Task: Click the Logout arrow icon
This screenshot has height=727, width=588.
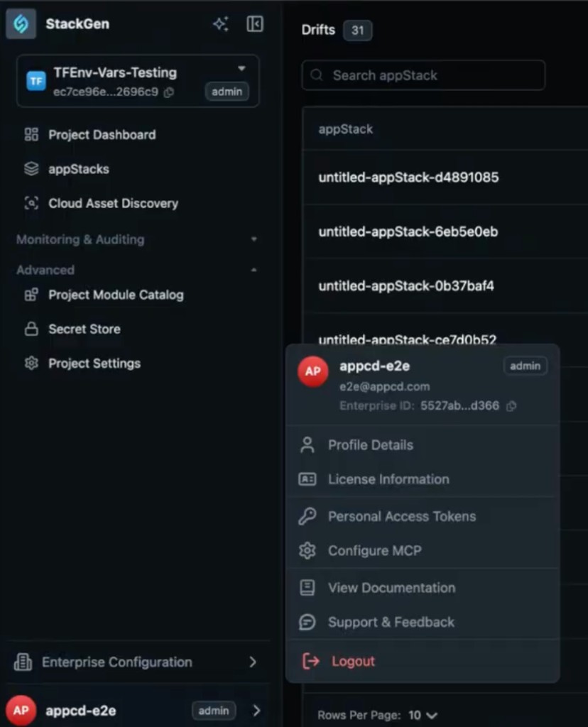Action: pyautogui.click(x=311, y=661)
